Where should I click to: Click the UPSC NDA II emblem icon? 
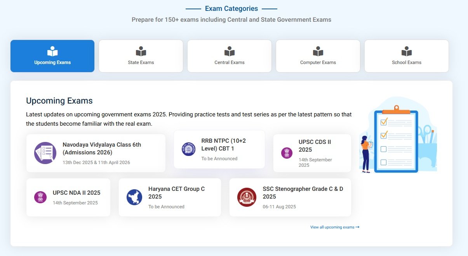(x=40, y=197)
